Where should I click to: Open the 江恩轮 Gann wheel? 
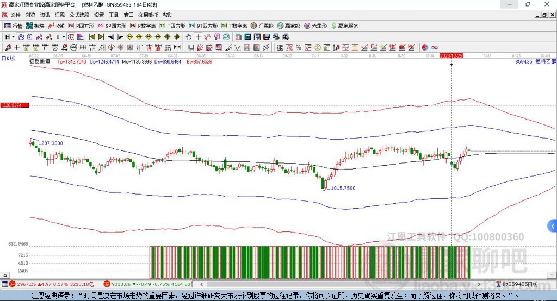point(262,26)
